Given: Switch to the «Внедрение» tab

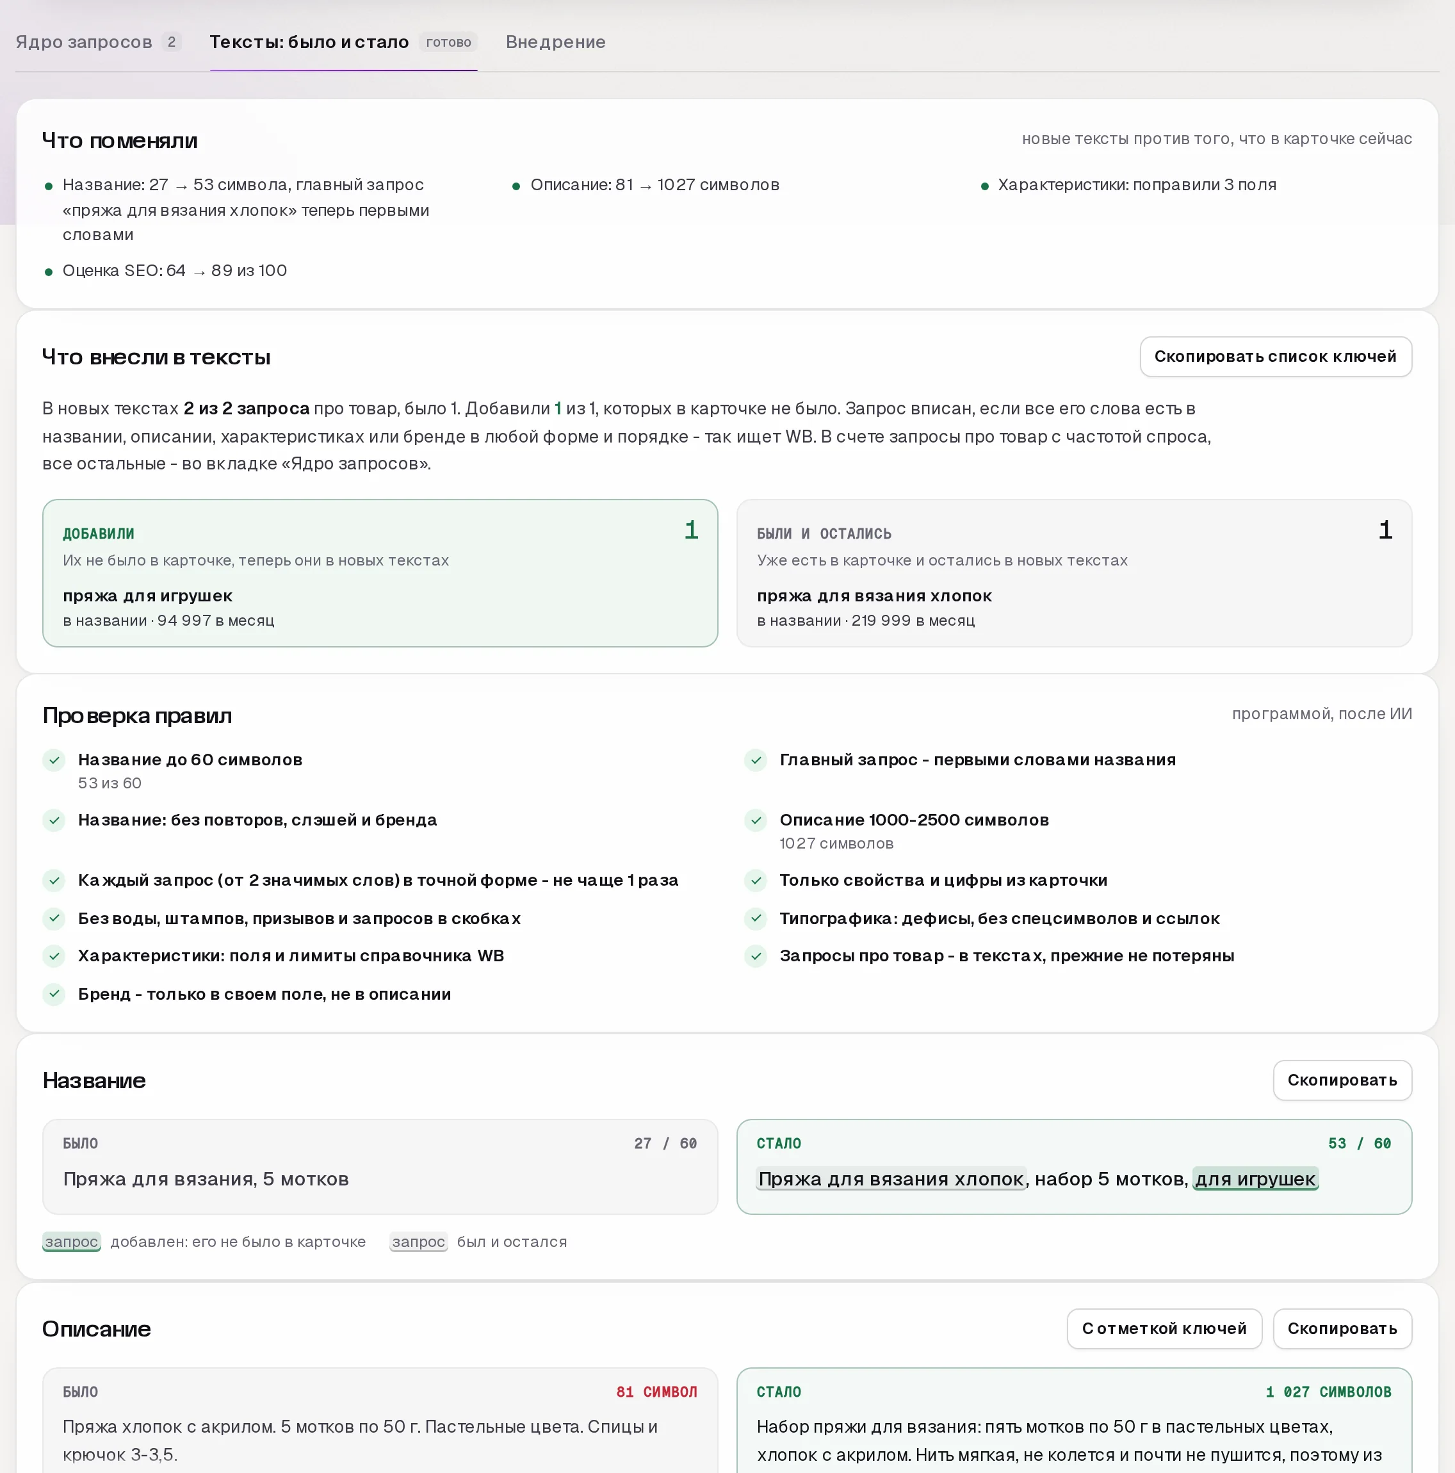Looking at the screenshot, I should [555, 42].
